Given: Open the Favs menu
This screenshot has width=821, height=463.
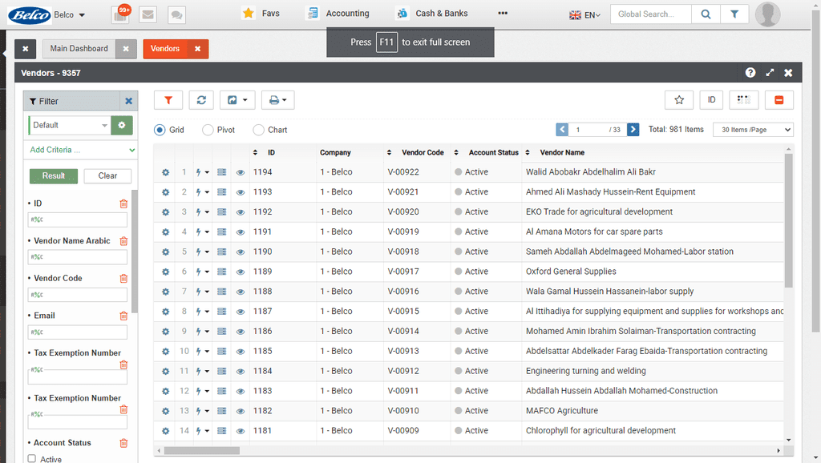Looking at the screenshot, I should click(261, 13).
